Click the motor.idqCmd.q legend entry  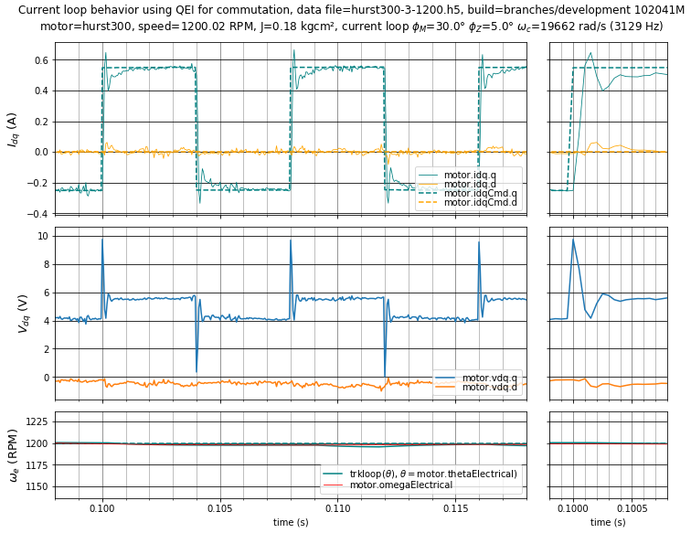(x=481, y=194)
